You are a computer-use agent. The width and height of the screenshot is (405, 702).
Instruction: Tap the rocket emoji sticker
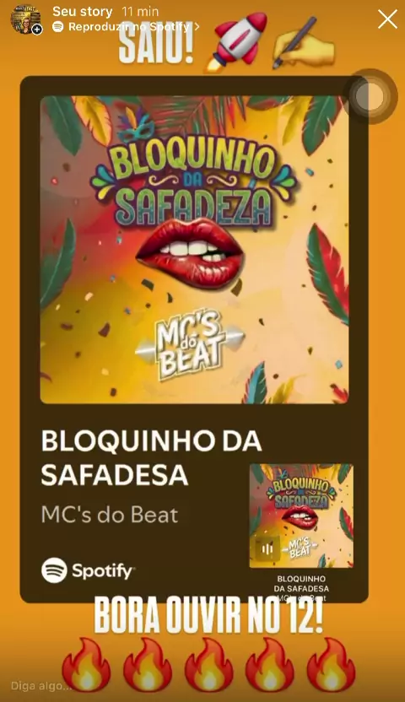[236, 41]
